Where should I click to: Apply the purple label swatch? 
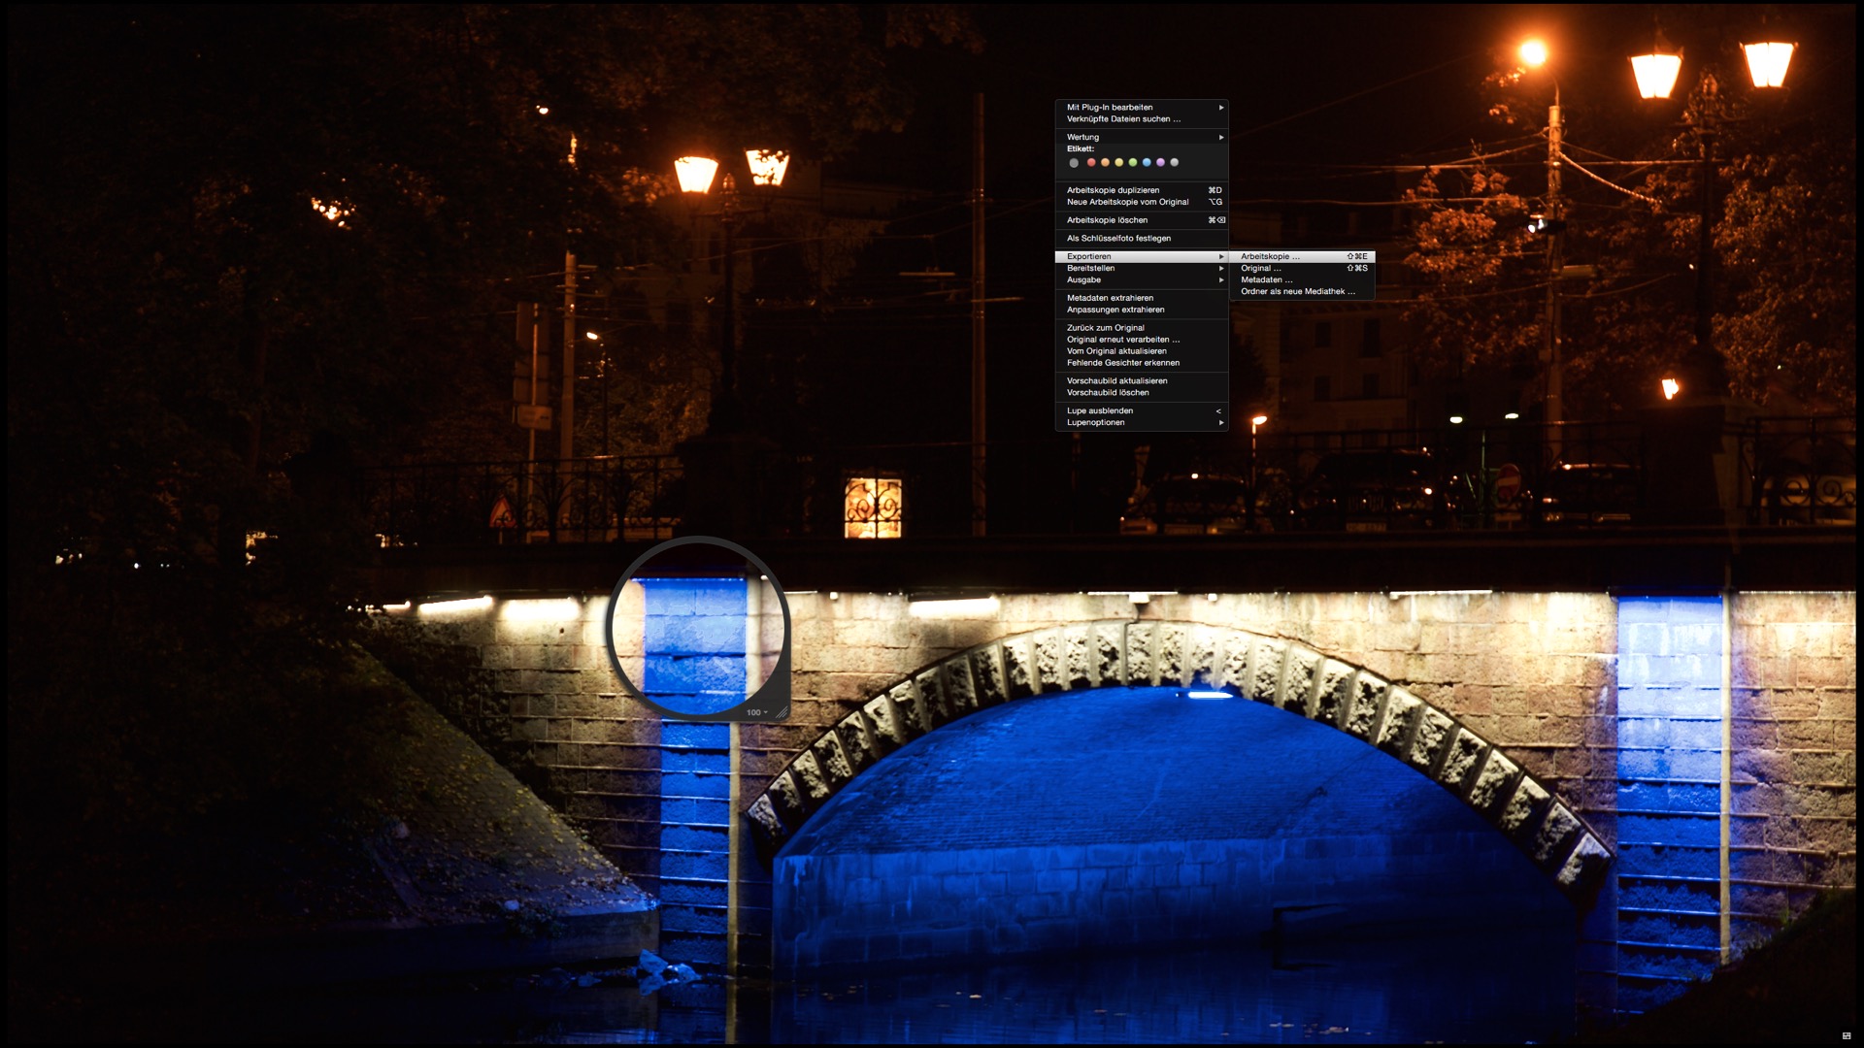pos(1160,162)
